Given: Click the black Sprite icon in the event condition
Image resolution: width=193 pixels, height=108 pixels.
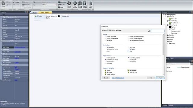Looking at the screenshot, I should (x=59, y=16).
